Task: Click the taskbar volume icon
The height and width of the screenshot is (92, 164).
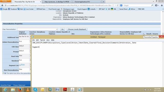Action: [x=151, y=90]
